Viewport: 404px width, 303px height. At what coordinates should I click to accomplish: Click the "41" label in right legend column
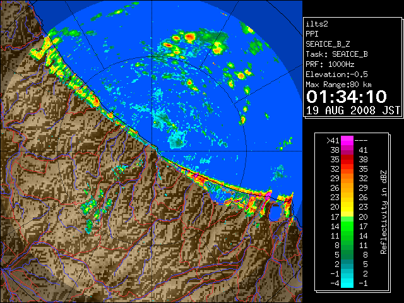[363, 150]
